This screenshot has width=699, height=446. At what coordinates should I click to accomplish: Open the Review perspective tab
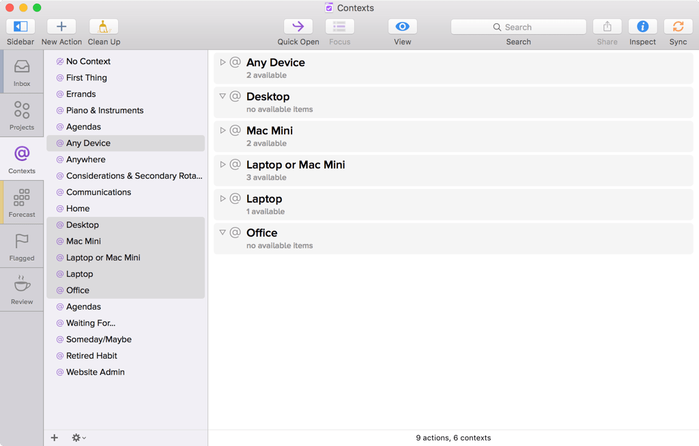click(x=22, y=290)
